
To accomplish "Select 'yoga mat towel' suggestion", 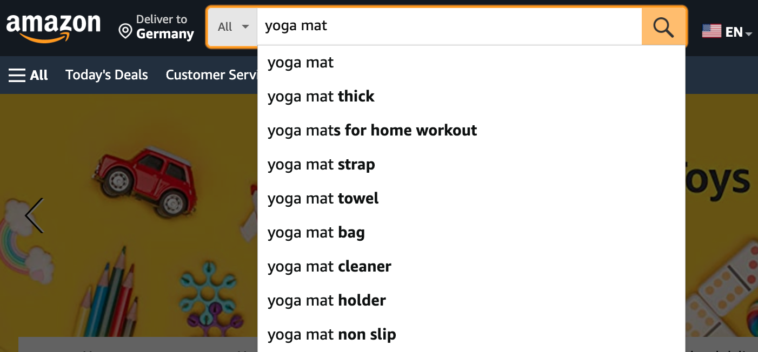I will (323, 198).
